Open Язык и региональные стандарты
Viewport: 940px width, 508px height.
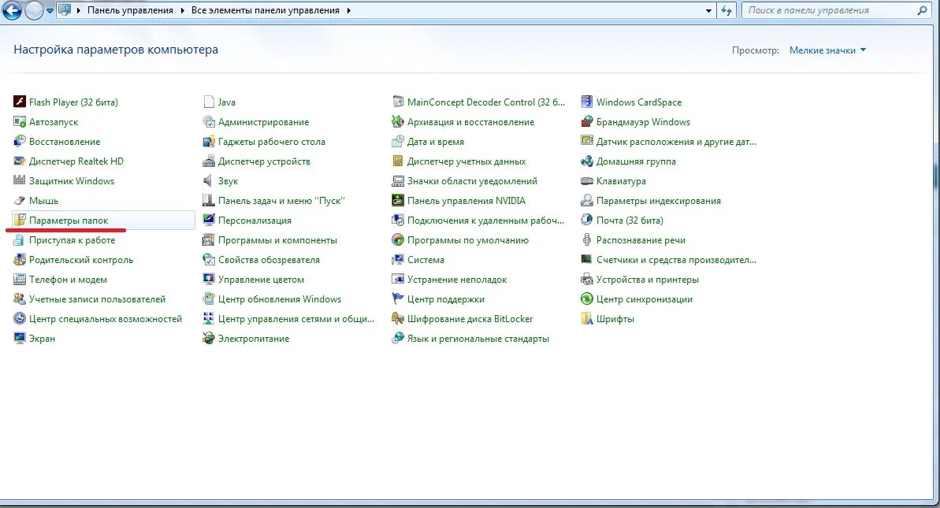pyautogui.click(x=477, y=339)
